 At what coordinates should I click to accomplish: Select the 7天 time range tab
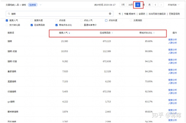[123, 5]
